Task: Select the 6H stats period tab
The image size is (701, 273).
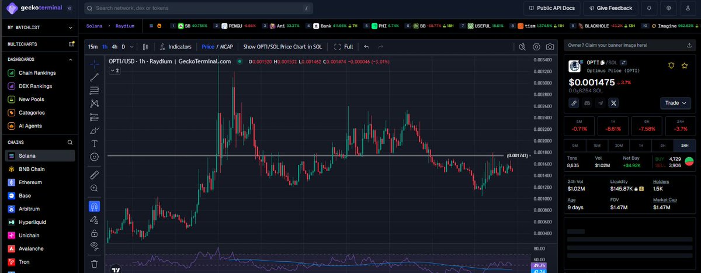Action: coord(662,145)
